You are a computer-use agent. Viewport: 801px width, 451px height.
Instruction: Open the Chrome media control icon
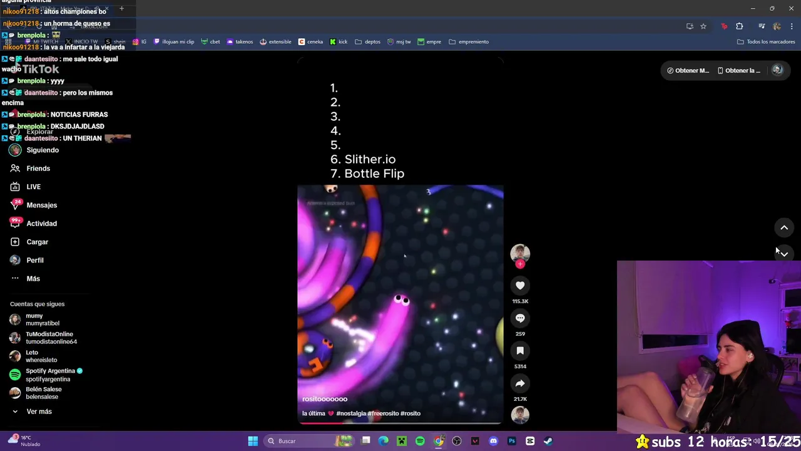coord(762,26)
